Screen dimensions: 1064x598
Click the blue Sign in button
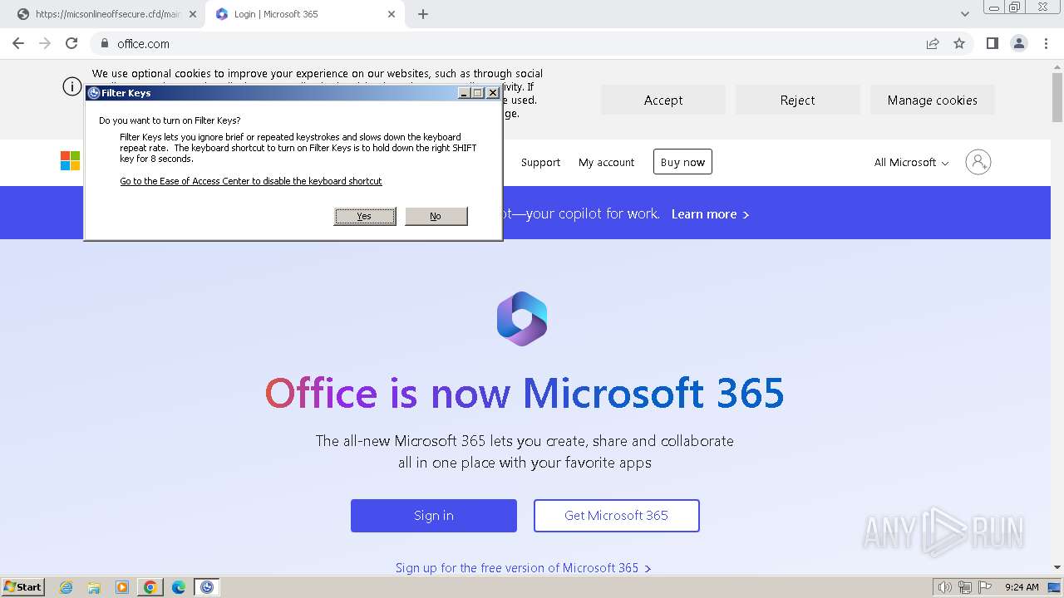pos(434,516)
